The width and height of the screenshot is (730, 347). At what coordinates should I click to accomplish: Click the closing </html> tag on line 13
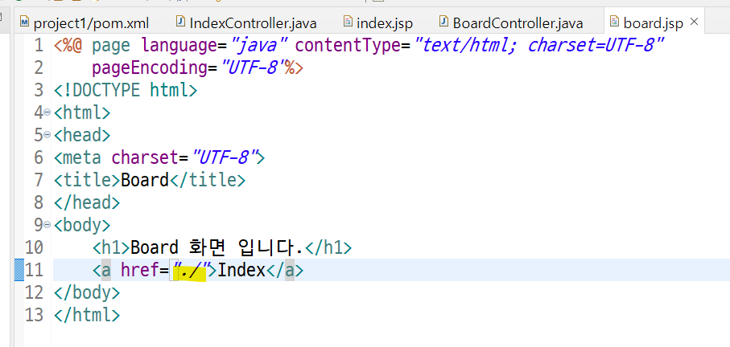pos(87,316)
